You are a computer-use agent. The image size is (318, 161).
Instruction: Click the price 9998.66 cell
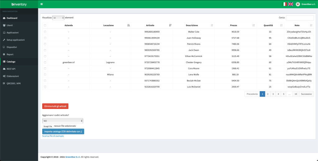236,50
